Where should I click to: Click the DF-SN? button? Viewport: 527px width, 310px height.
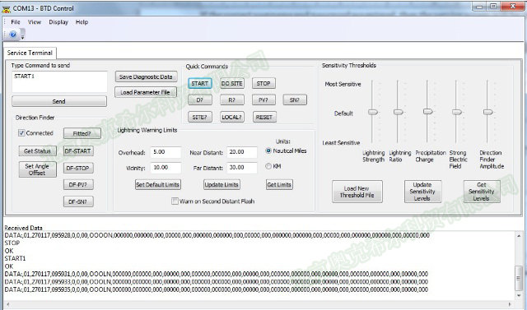pyautogui.click(x=78, y=201)
